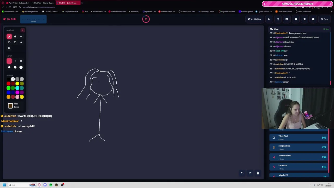Open the Anasayfa / X bookmark
334x188 pixels.
tap(135, 11)
